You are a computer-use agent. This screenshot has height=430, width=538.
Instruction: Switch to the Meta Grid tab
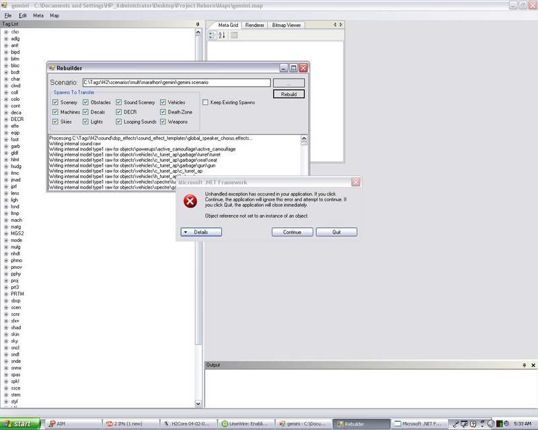[228, 25]
